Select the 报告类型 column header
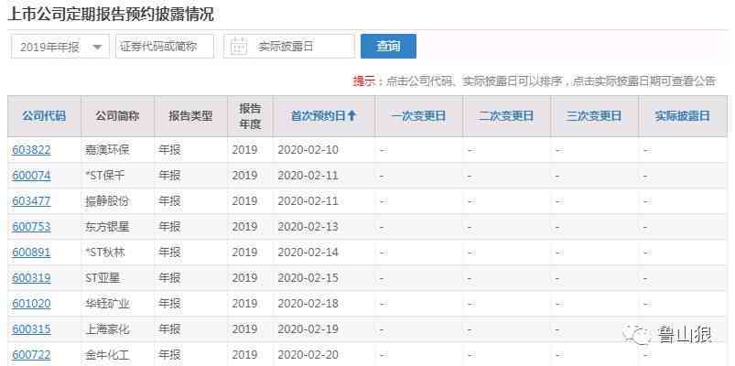735x366 pixels. click(190, 116)
